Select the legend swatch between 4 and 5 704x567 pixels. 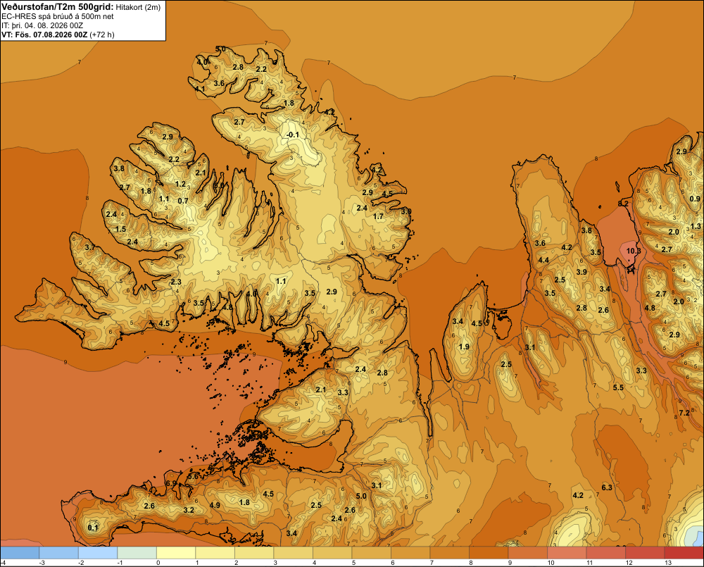click(332, 553)
